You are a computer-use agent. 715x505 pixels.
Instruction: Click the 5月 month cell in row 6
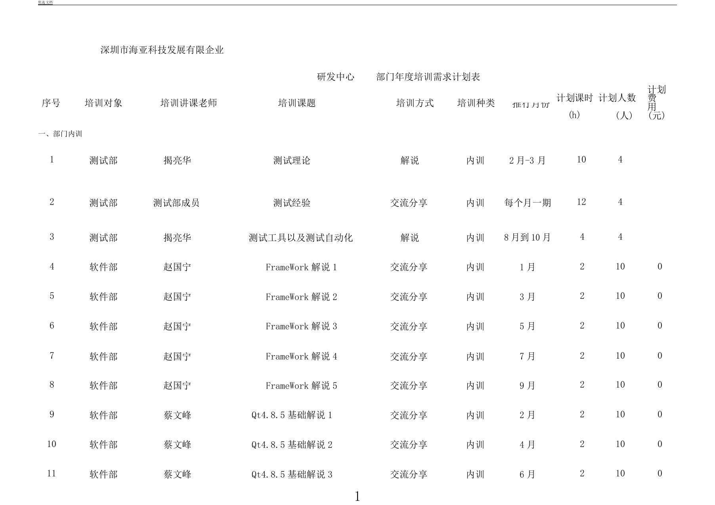coord(528,326)
